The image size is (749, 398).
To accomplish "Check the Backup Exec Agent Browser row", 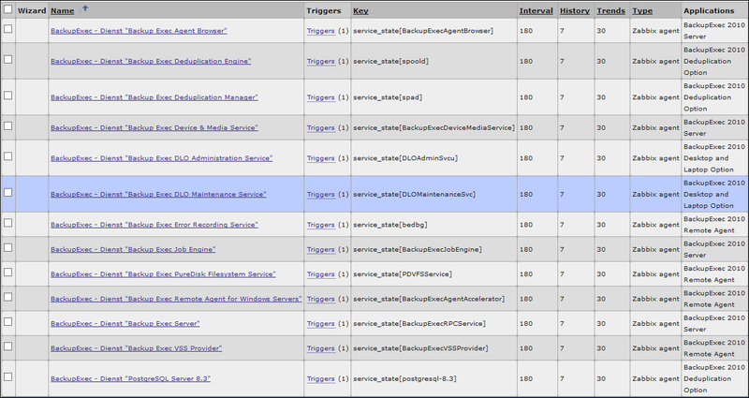I will coord(8,30).
